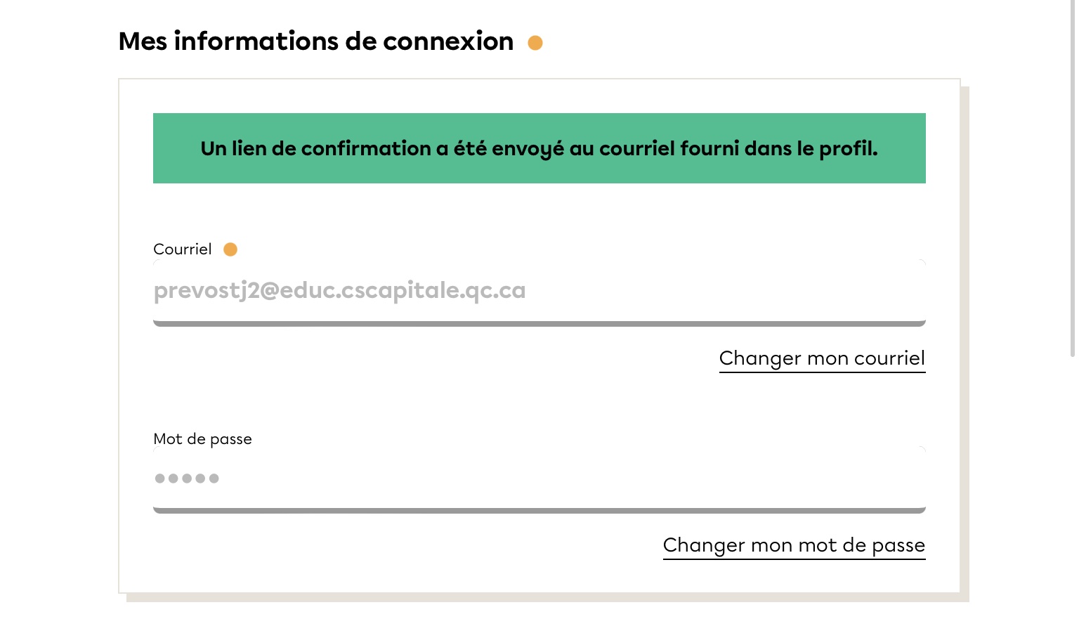Viewport: 1079px width, 638px height.
Task: Click the gray underline below the email field
Action: pyautogui.click(x=539, y=324)
